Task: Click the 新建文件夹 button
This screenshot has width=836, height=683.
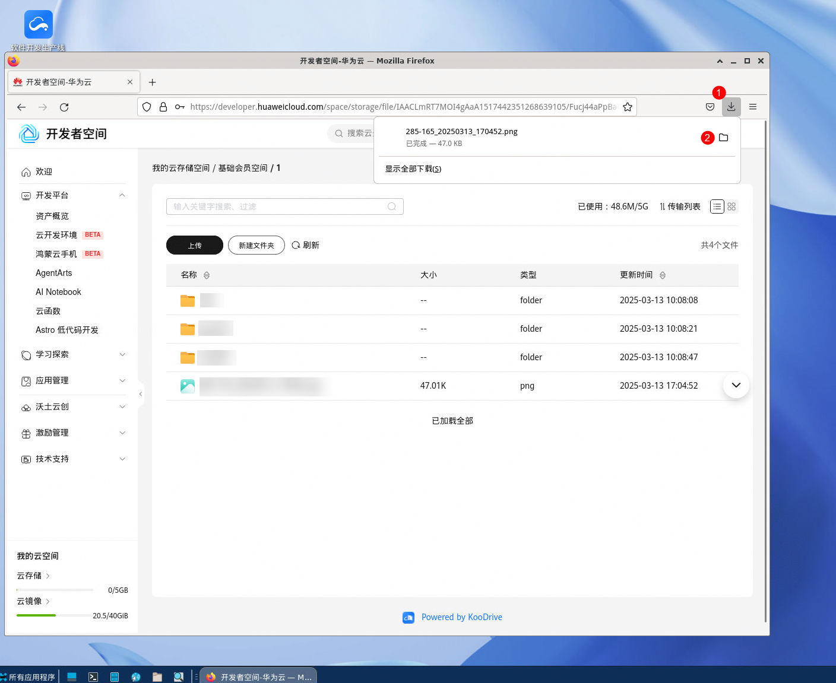Action: [256, 245]
